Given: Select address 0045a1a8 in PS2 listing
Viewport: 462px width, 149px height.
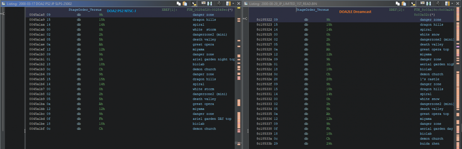Looking at the screenshot, I should [x=37, y=14].
